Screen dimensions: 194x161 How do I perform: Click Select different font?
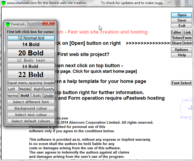pyautogui.click(x=31, y=102)
